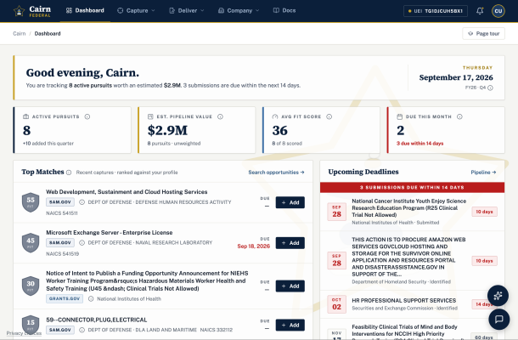Click info icon beside National Institutes of Health
The height and width of the screenshot is (340, 518).
point(91,298)
